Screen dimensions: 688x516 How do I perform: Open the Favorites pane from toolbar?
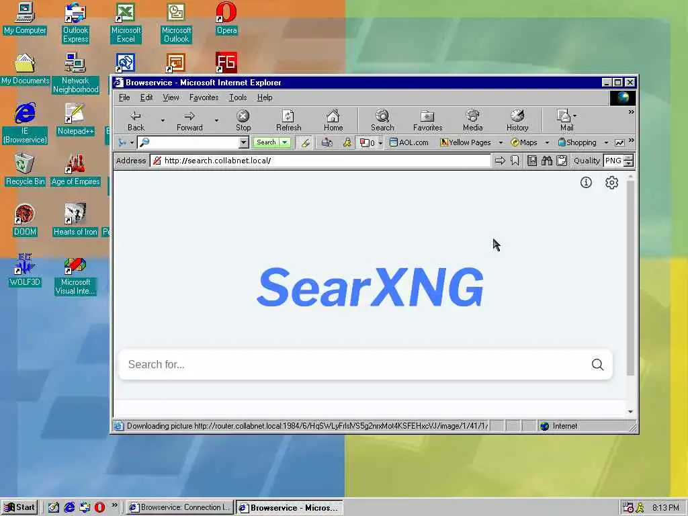coord(427,120)
